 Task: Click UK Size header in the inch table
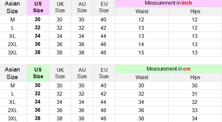(x=60, y=8)
